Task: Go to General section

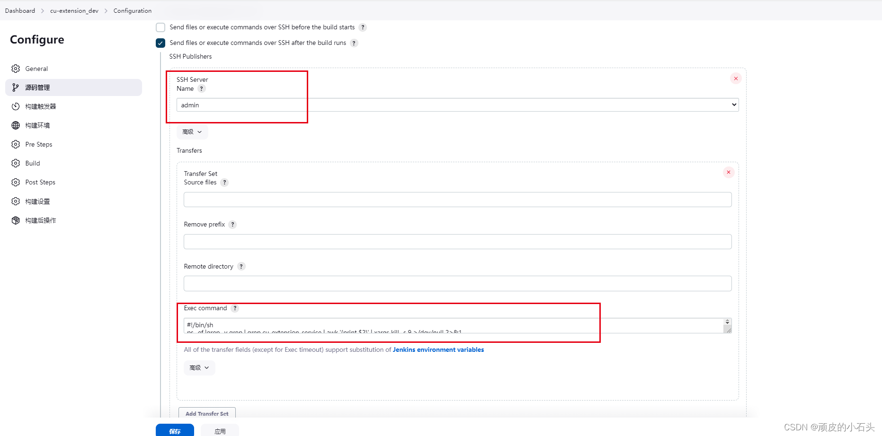Action: click(x=73, y=69)
